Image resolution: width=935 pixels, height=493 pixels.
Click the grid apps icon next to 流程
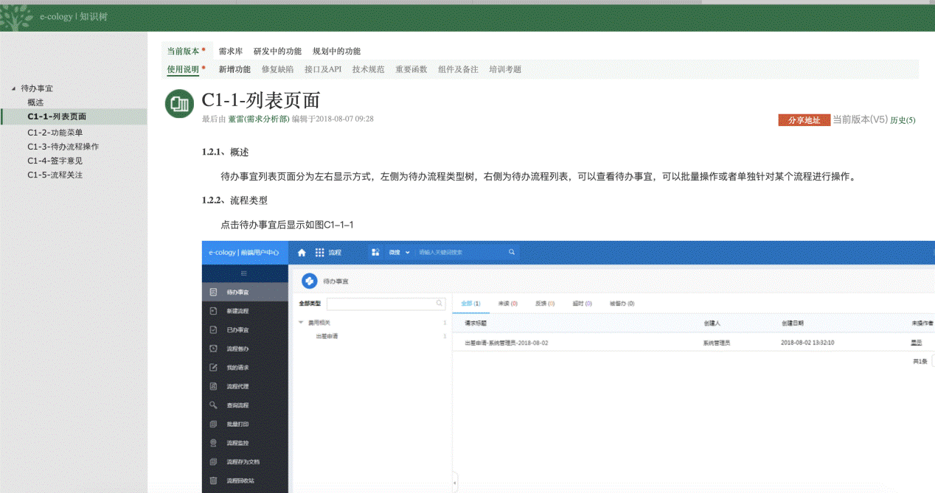[x=319, y=252]
